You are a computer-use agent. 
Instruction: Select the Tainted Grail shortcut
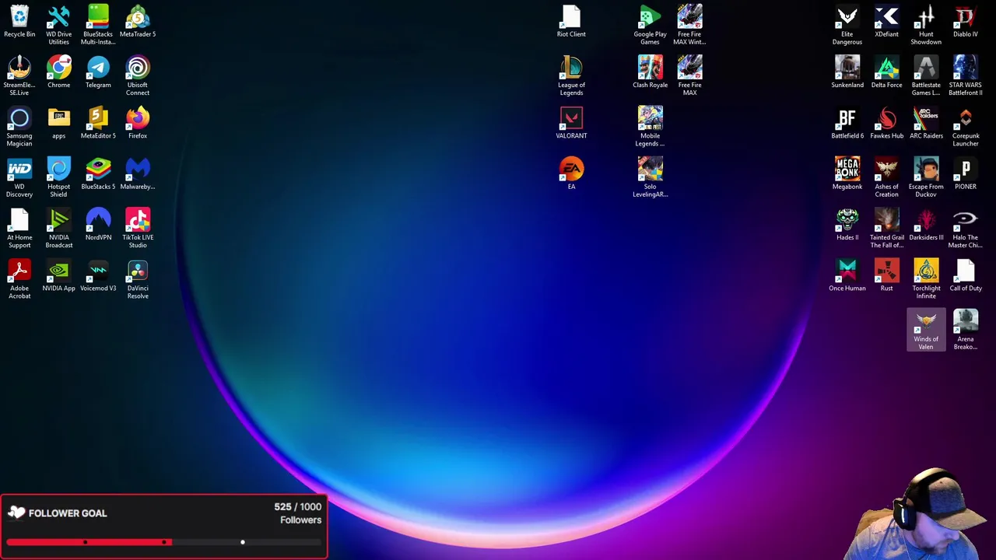pyautogui.click(x=887, y=219)
